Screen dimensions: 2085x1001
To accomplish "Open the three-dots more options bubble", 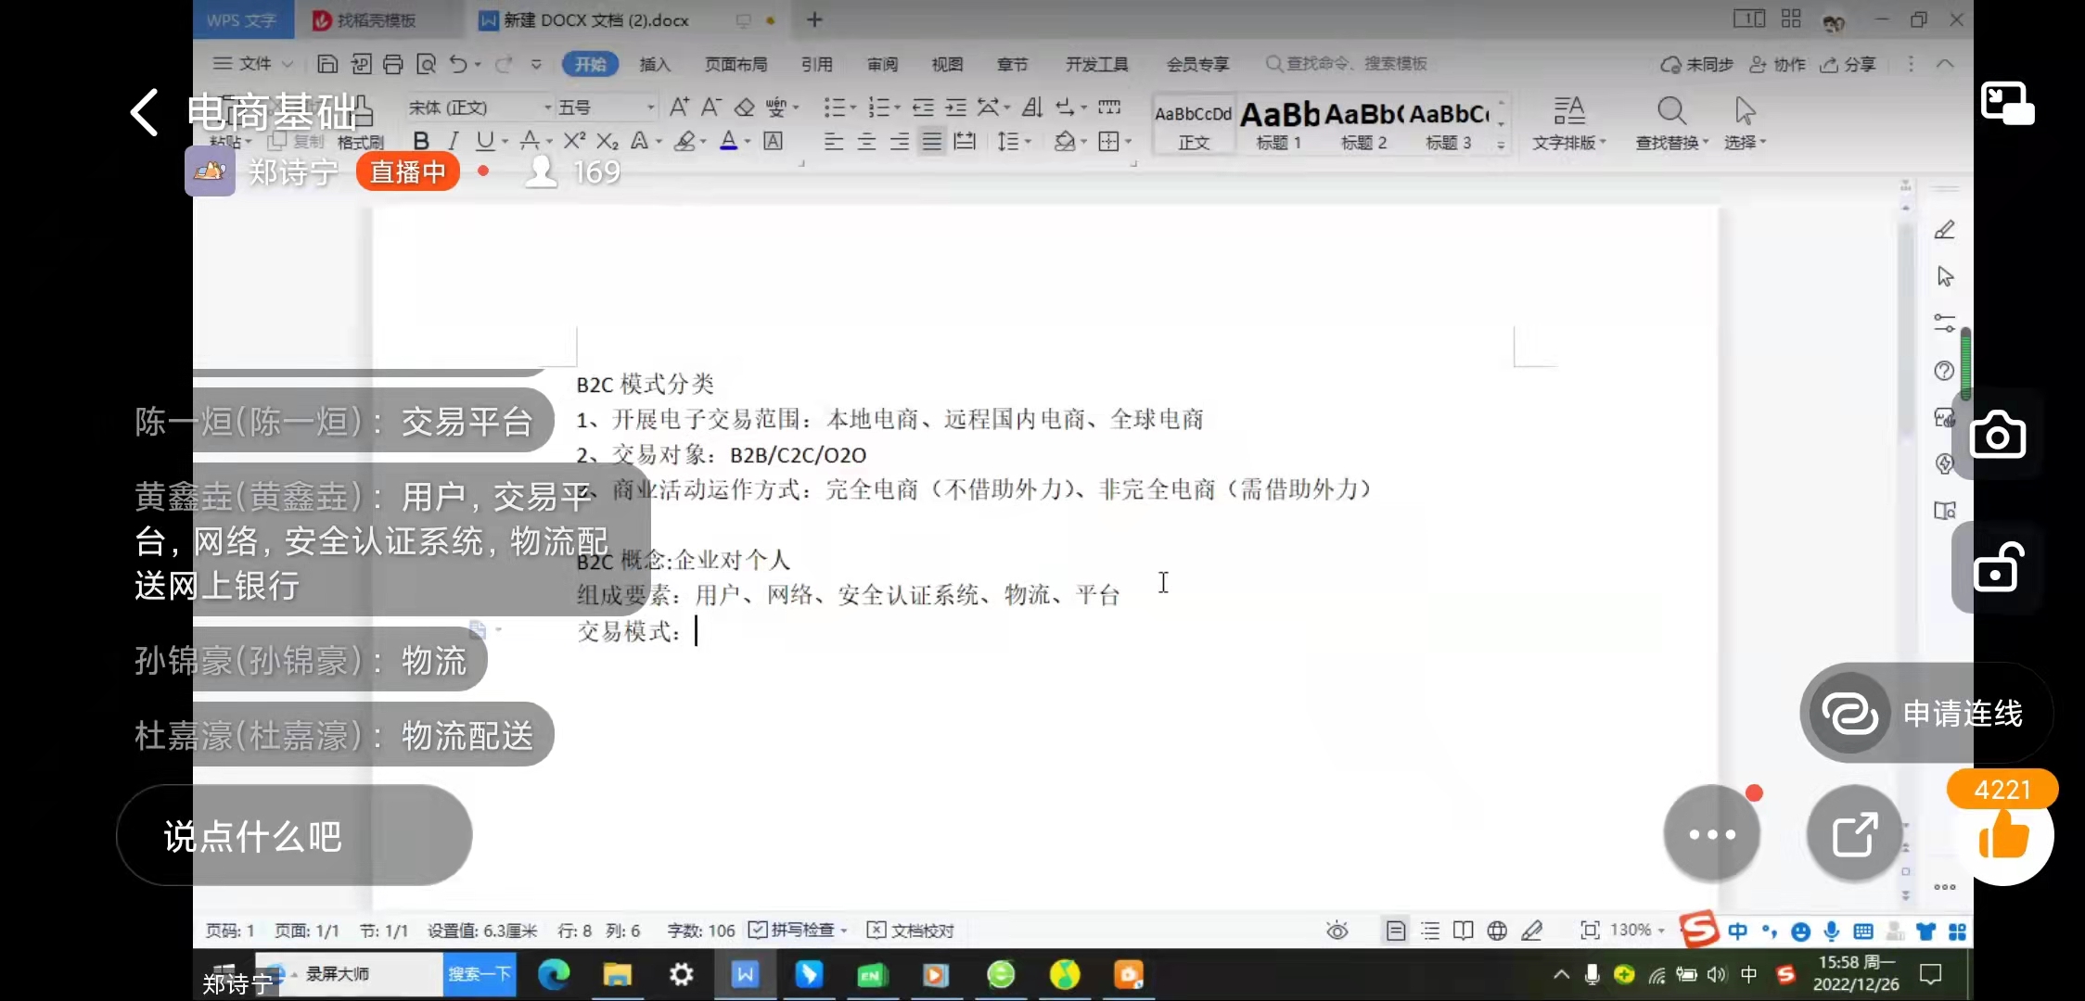I will click(x=1711, y=834).
